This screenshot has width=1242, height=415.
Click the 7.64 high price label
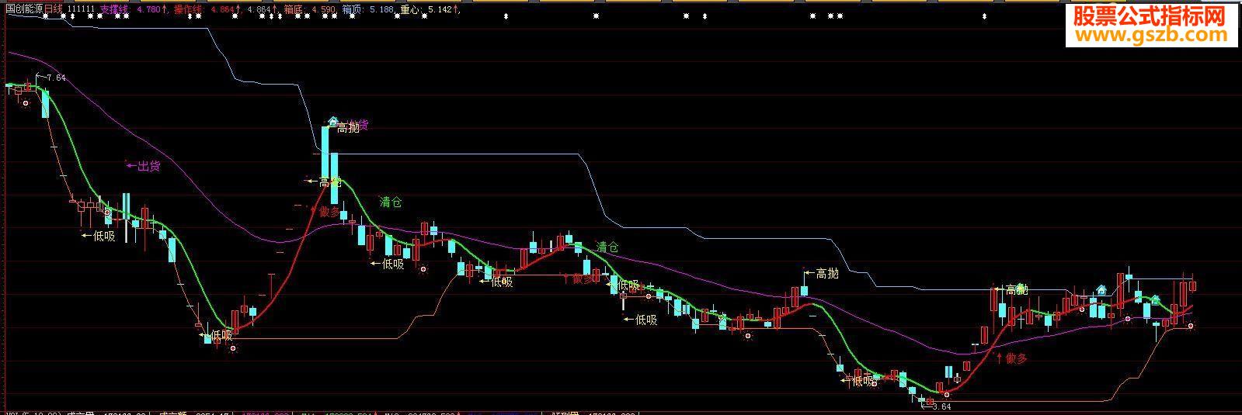tap(56, 78)
